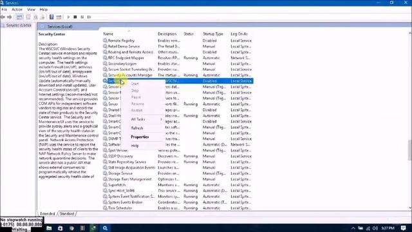Click the Server service gear icon
This screenshot has height=232, width=412.
pos(105,104)
